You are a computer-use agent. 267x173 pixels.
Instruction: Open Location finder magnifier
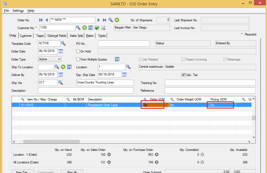point(128,67)
